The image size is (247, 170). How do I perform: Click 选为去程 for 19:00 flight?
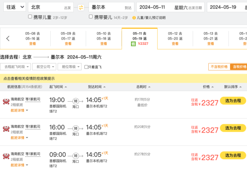[233, 101]
